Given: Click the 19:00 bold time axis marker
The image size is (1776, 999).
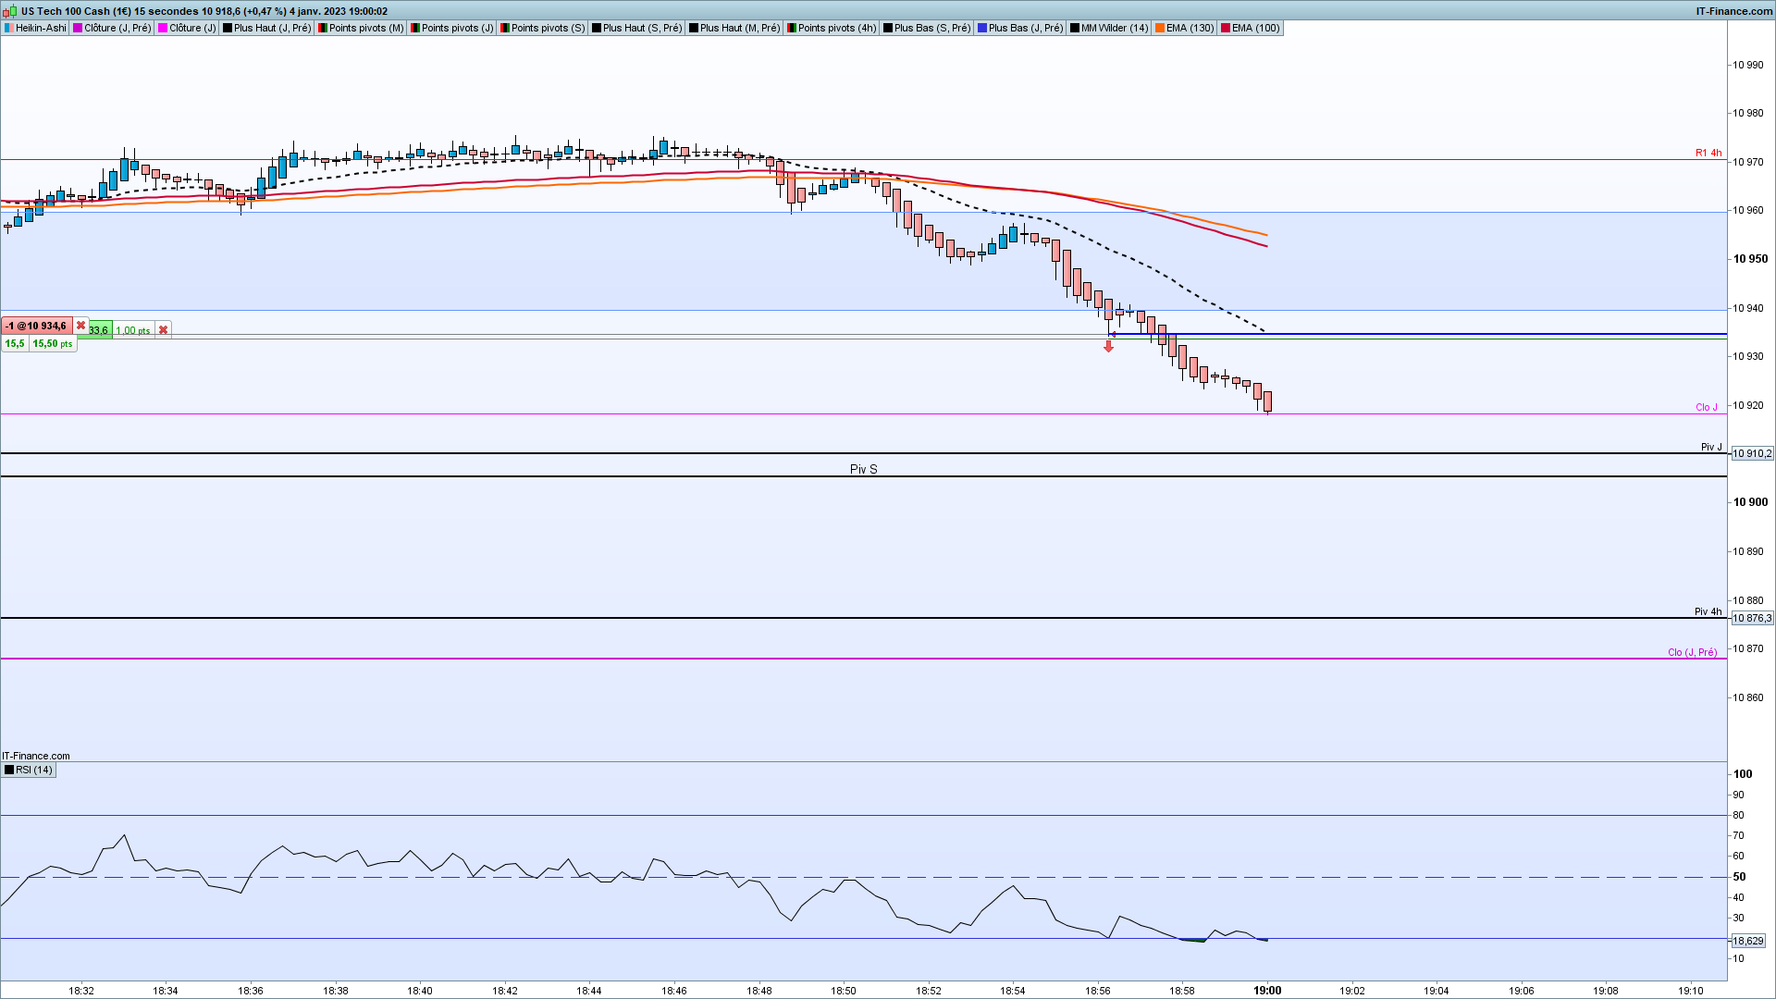Looking at the screenshot, I should coord(1267,990).
